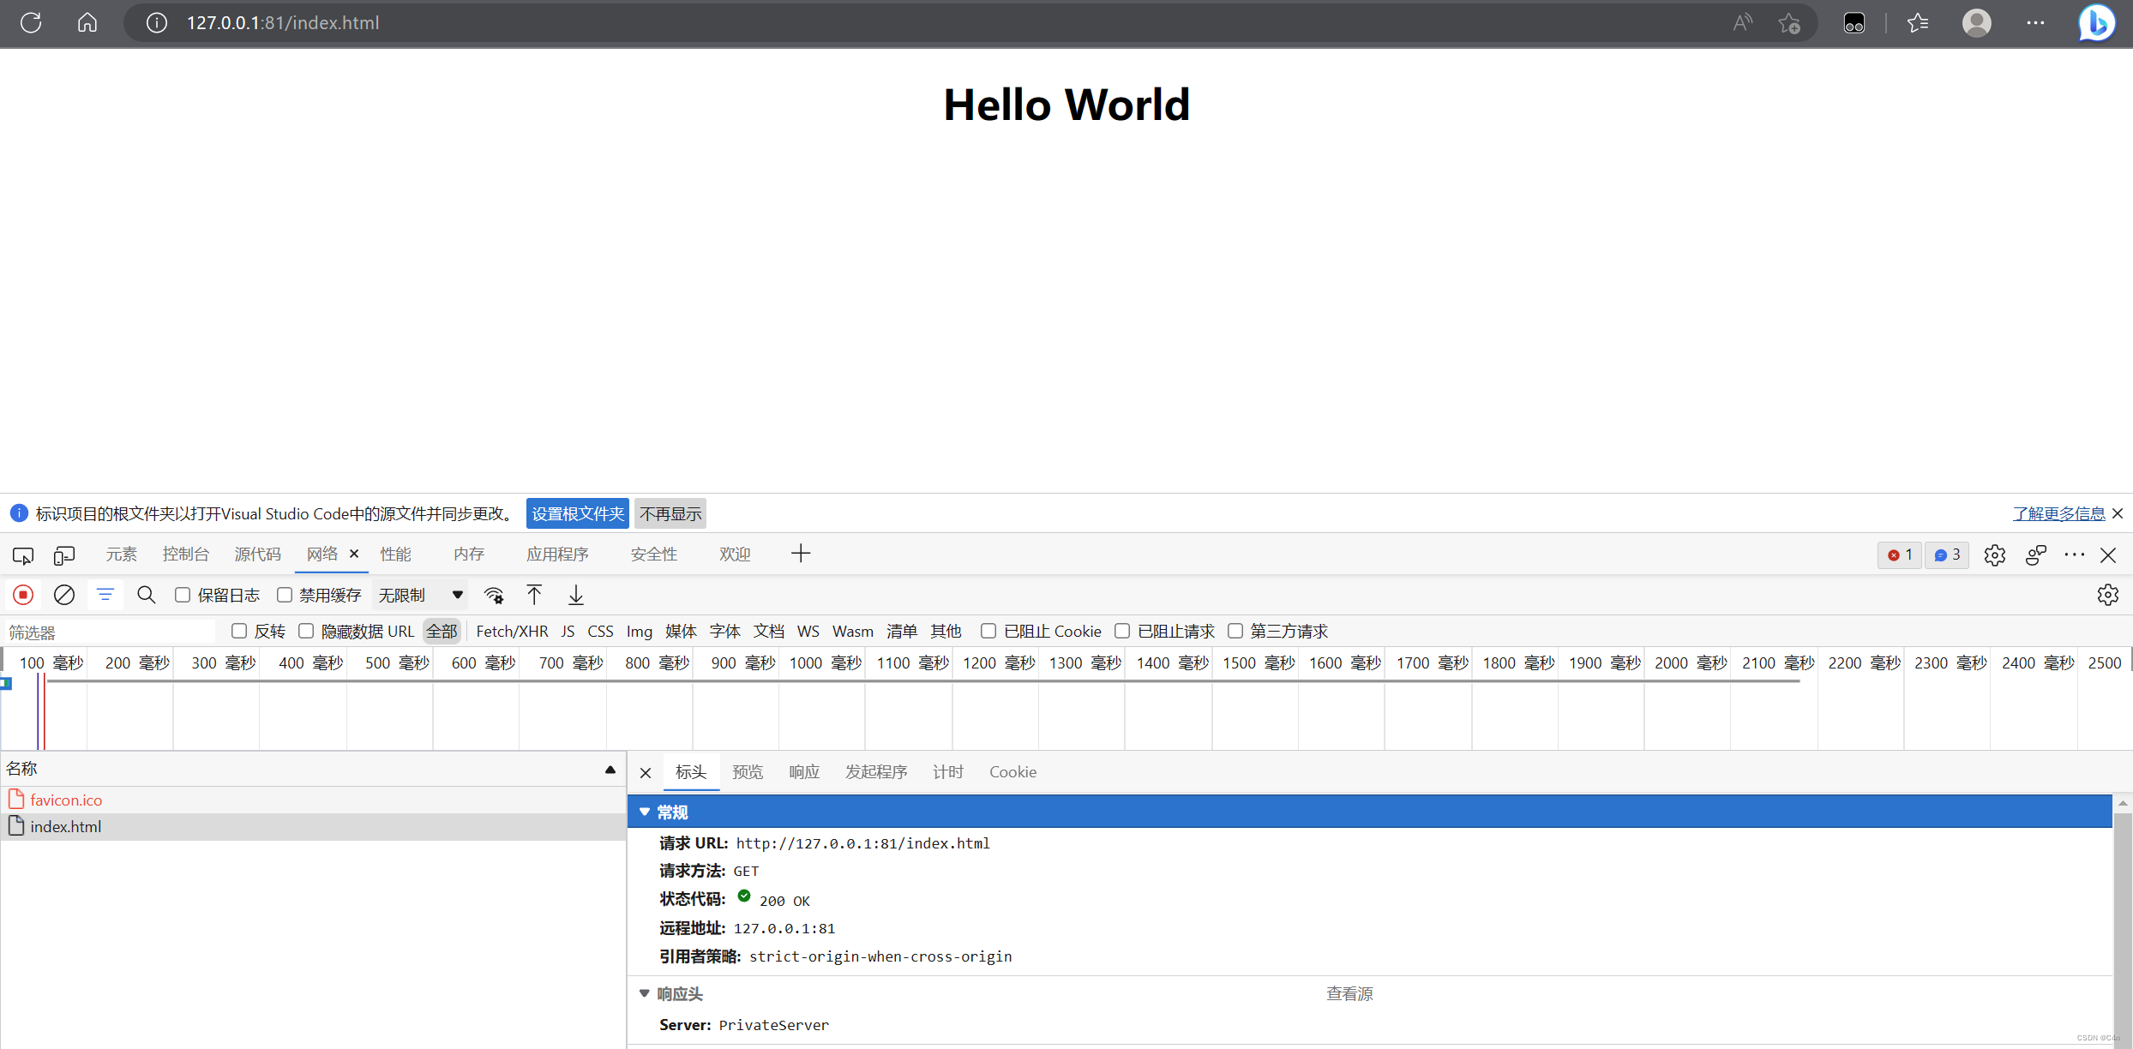Export HAR file

pos(576,595)
